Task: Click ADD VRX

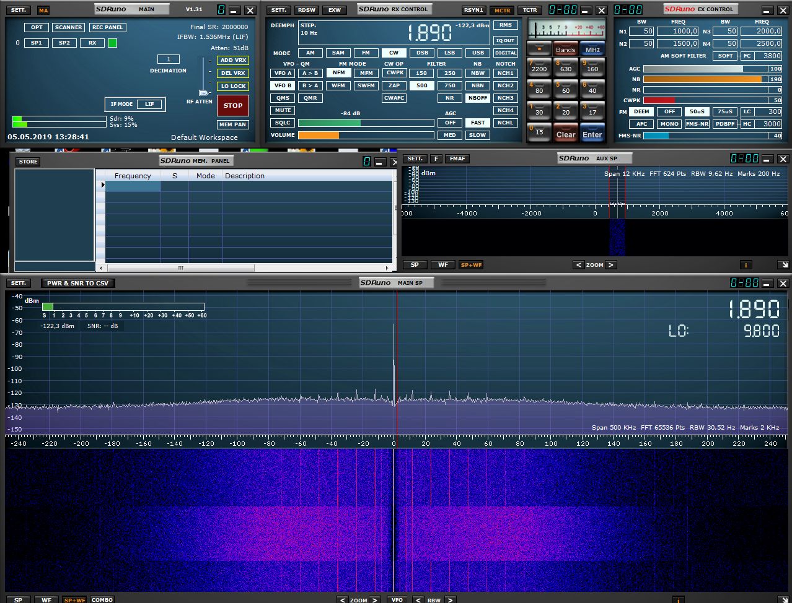Action: tap(233, 60)
